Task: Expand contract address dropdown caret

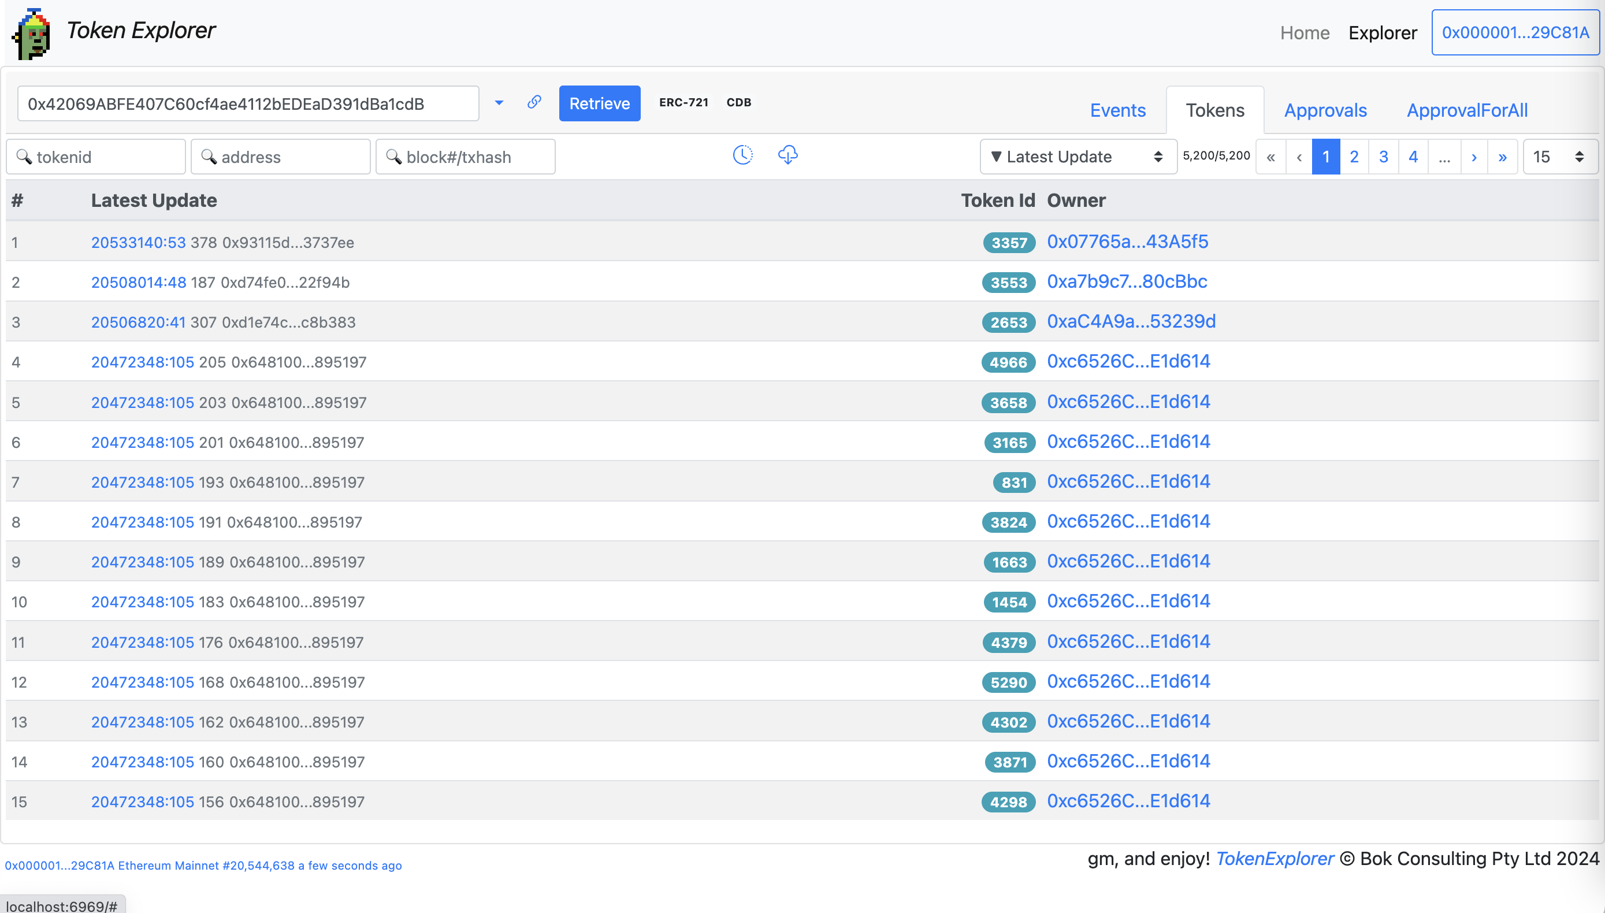Action: coord(499,103)
